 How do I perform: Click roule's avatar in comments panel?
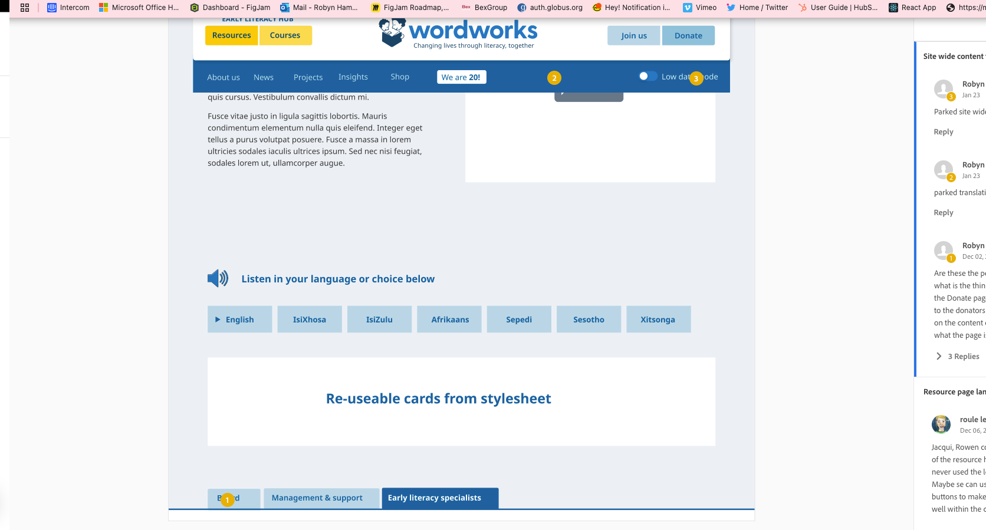(x=941, y=424)
